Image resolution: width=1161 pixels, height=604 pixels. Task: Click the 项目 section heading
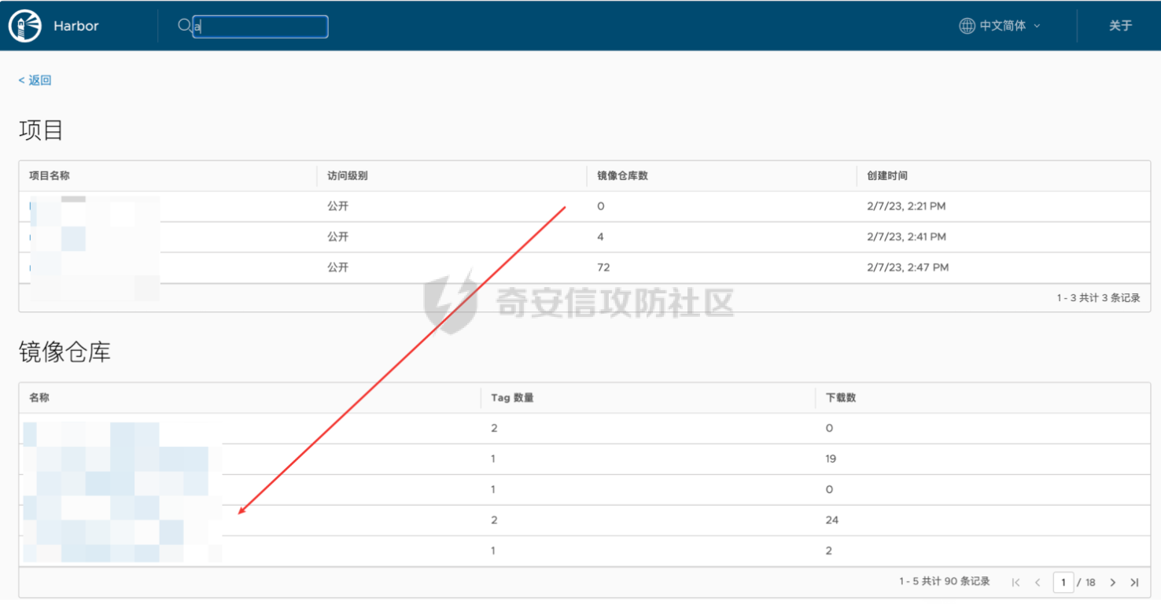(x=41, y=131)
